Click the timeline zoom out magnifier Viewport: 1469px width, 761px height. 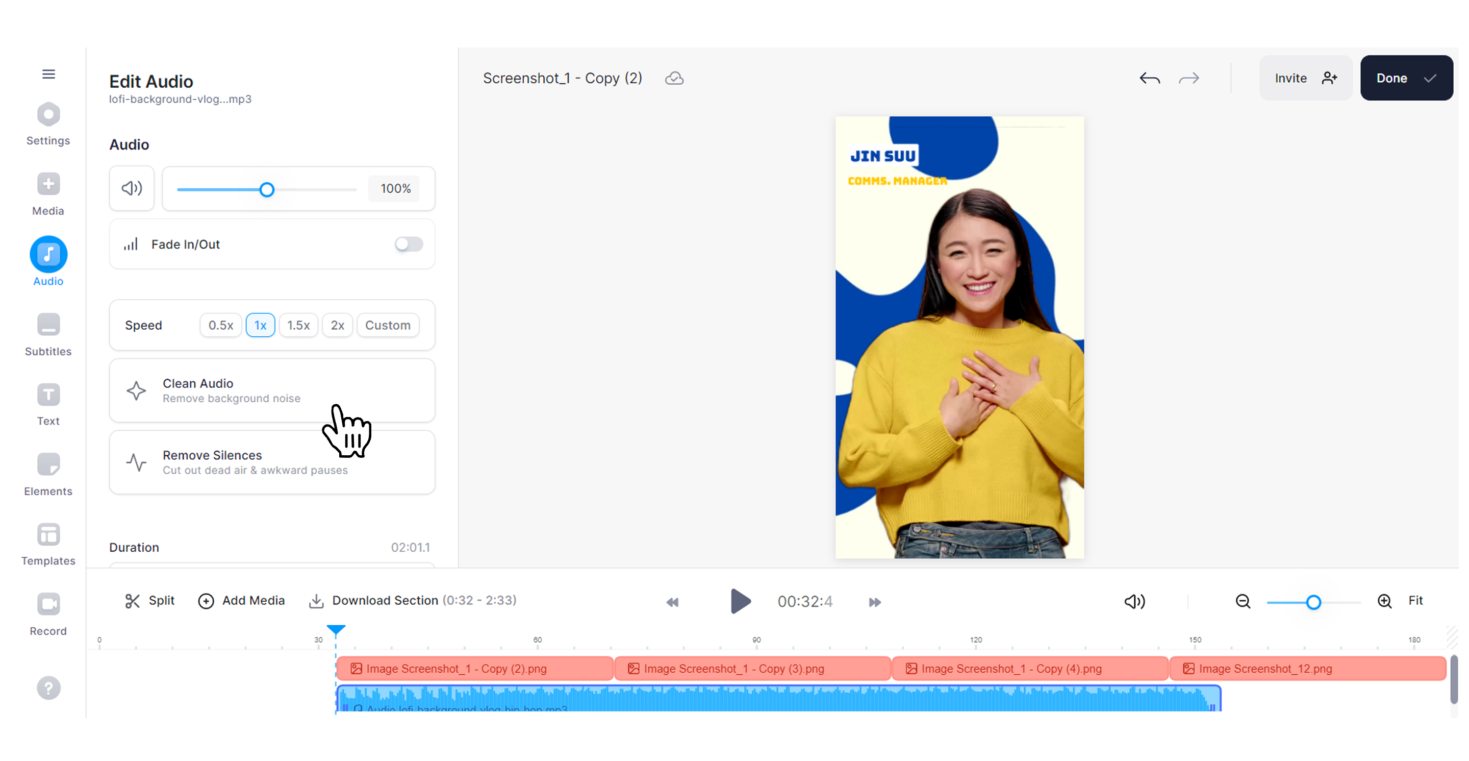click(x=1243, y=601)
